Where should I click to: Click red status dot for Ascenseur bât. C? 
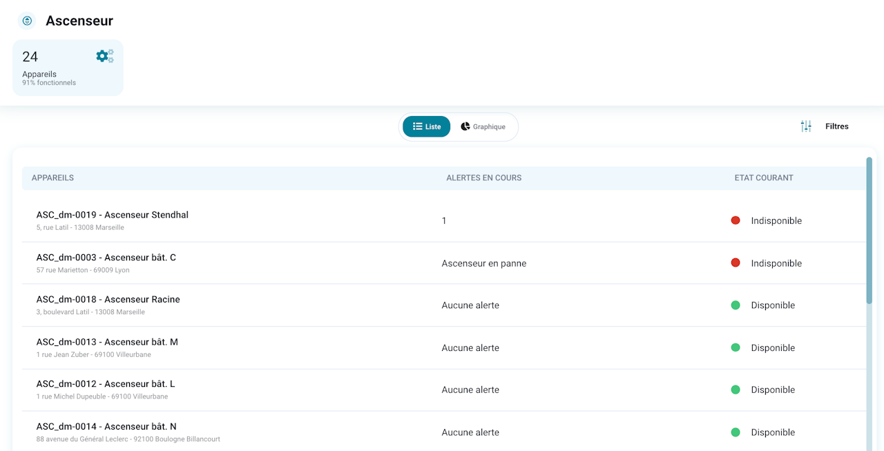(736, 262)
